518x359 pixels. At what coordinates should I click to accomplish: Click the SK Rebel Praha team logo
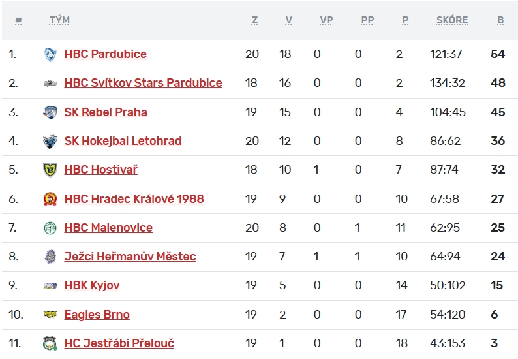pos(50,112)
